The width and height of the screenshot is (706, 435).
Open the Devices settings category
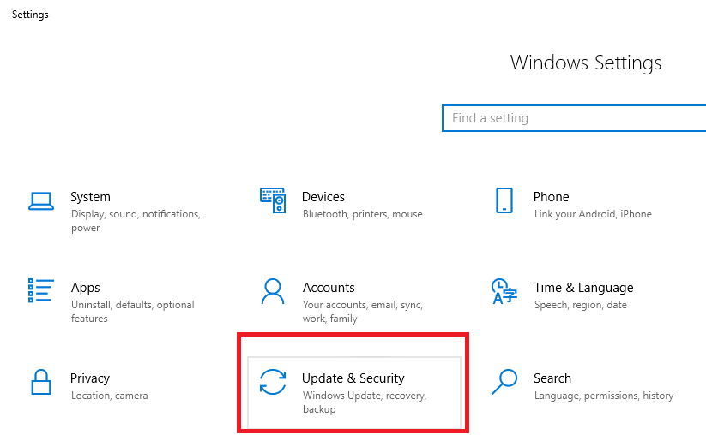coord(323,197)
